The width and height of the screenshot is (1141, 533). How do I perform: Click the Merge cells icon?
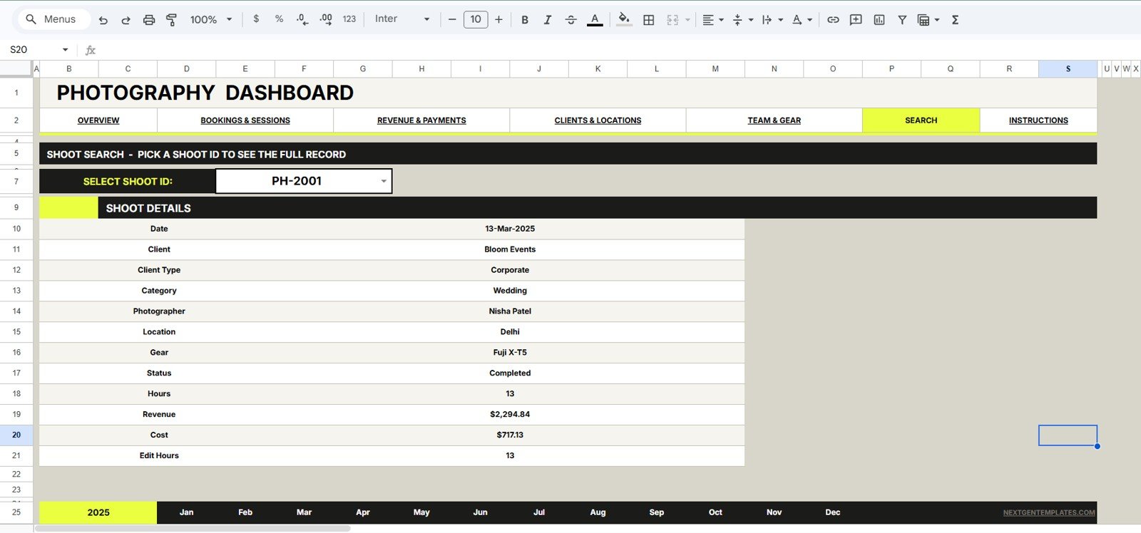coord(672,20)
